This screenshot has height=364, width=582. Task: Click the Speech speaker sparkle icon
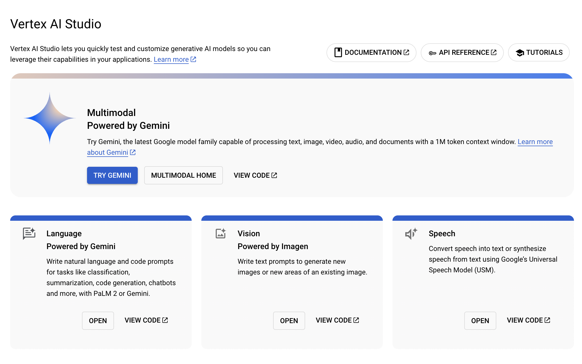(411, 234)
